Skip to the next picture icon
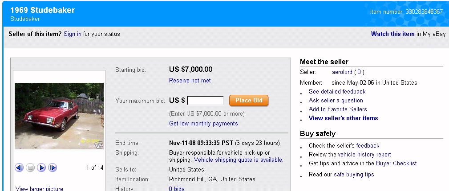 [53, 168]
